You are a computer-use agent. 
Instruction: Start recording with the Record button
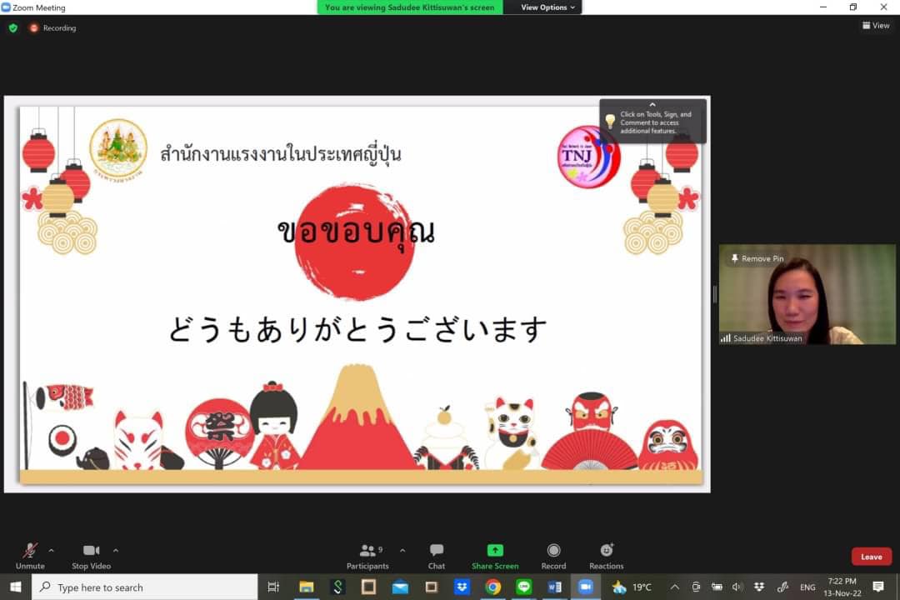point(553,556)
